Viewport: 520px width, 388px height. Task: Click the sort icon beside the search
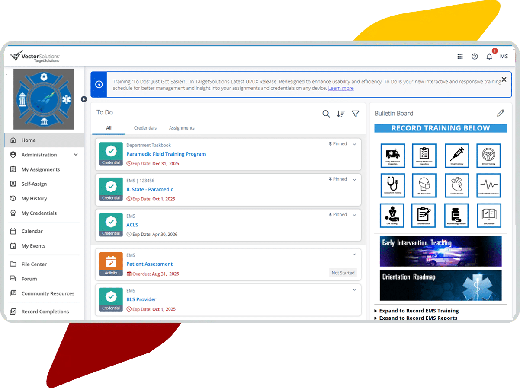coord(341,114)
